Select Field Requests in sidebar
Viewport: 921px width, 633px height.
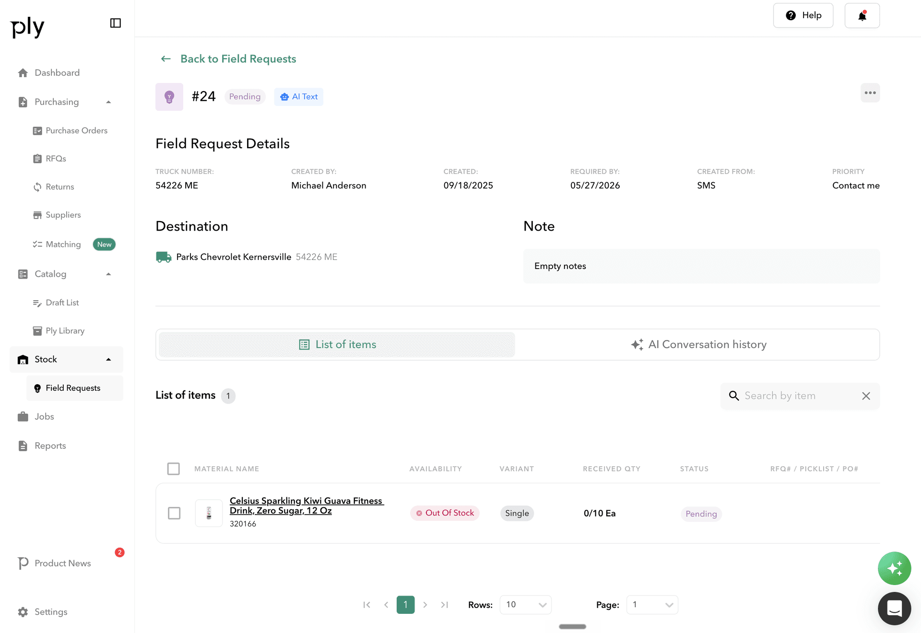coord(75,388)
